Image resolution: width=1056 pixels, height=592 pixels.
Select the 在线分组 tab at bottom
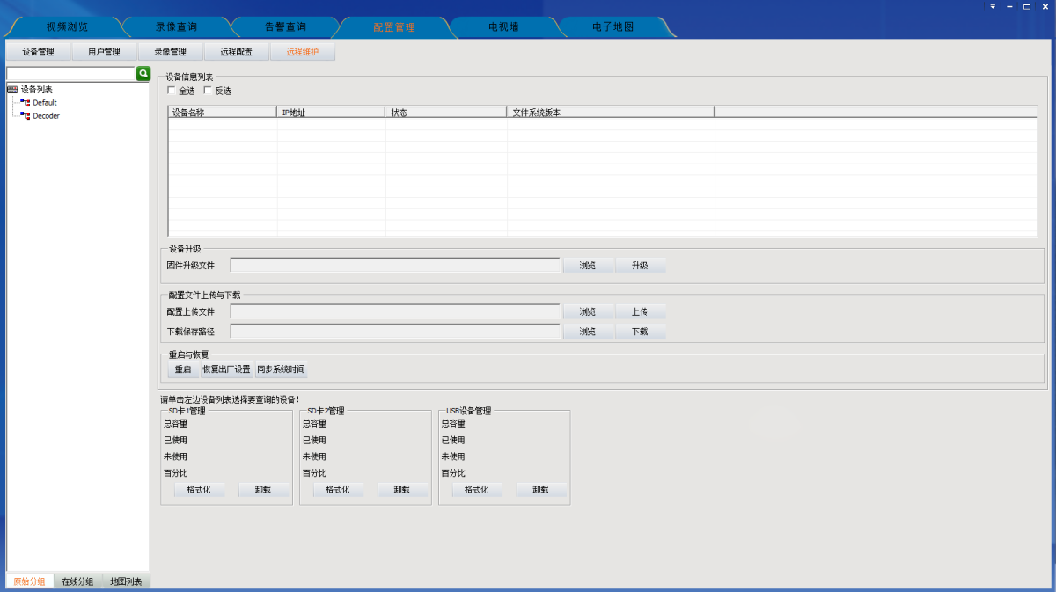click(x=77, y=581)
